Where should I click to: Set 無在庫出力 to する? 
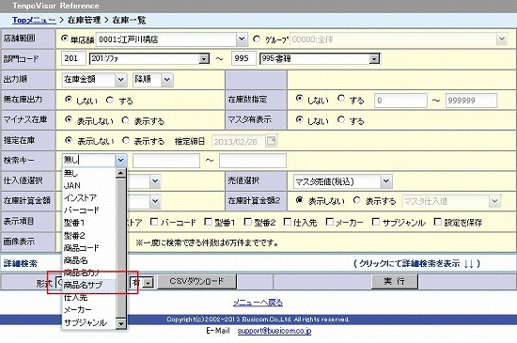[109, 100]
